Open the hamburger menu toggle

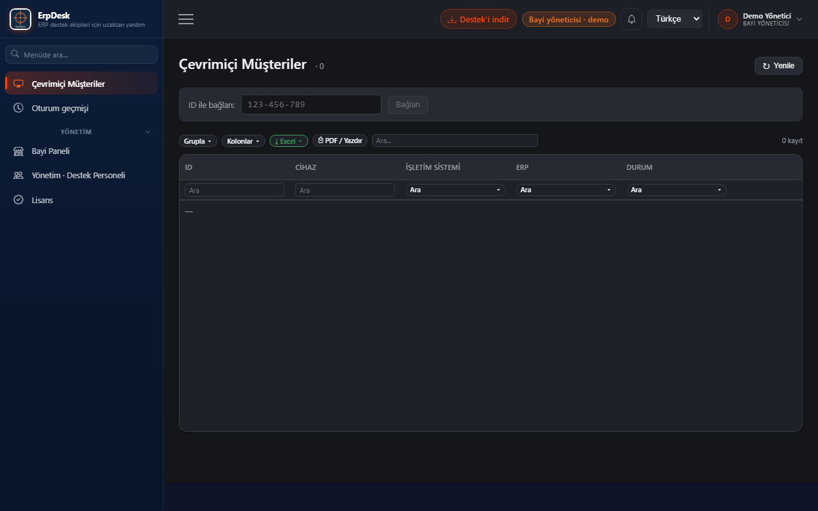pos(186,19)
